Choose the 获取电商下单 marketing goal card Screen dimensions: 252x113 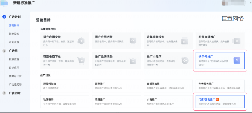click(65, 61)
